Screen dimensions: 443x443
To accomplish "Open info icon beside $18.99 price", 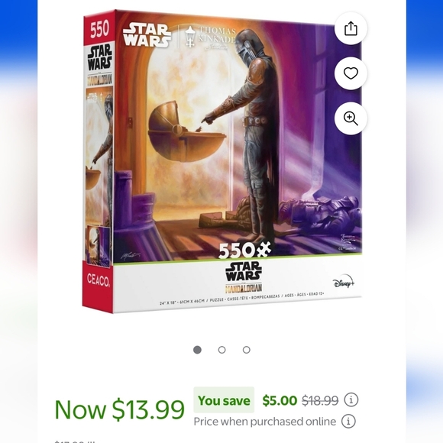I will click(x=351, y=399).
